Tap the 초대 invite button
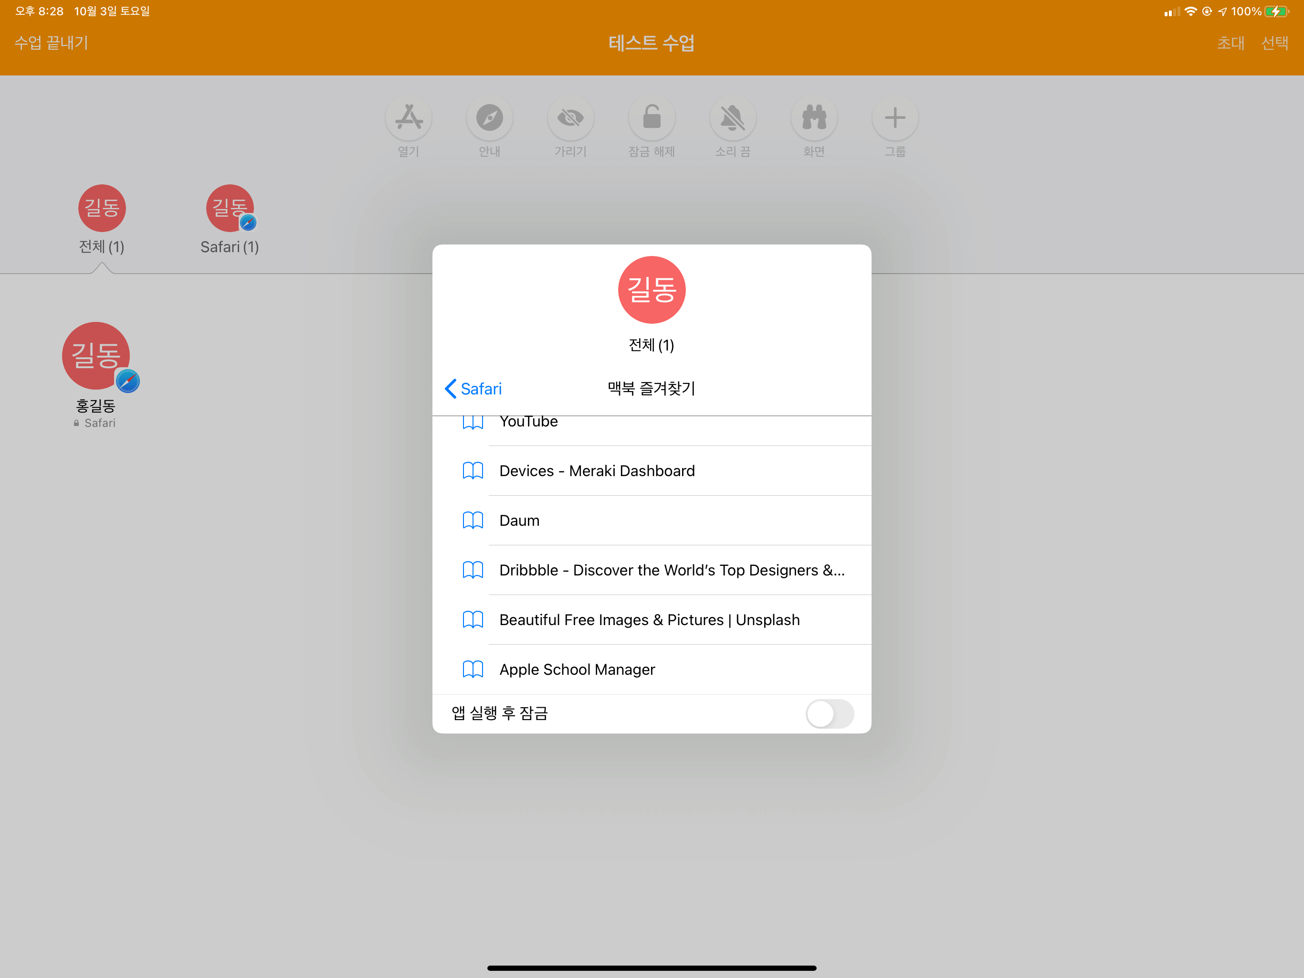 pos(1230,43)
